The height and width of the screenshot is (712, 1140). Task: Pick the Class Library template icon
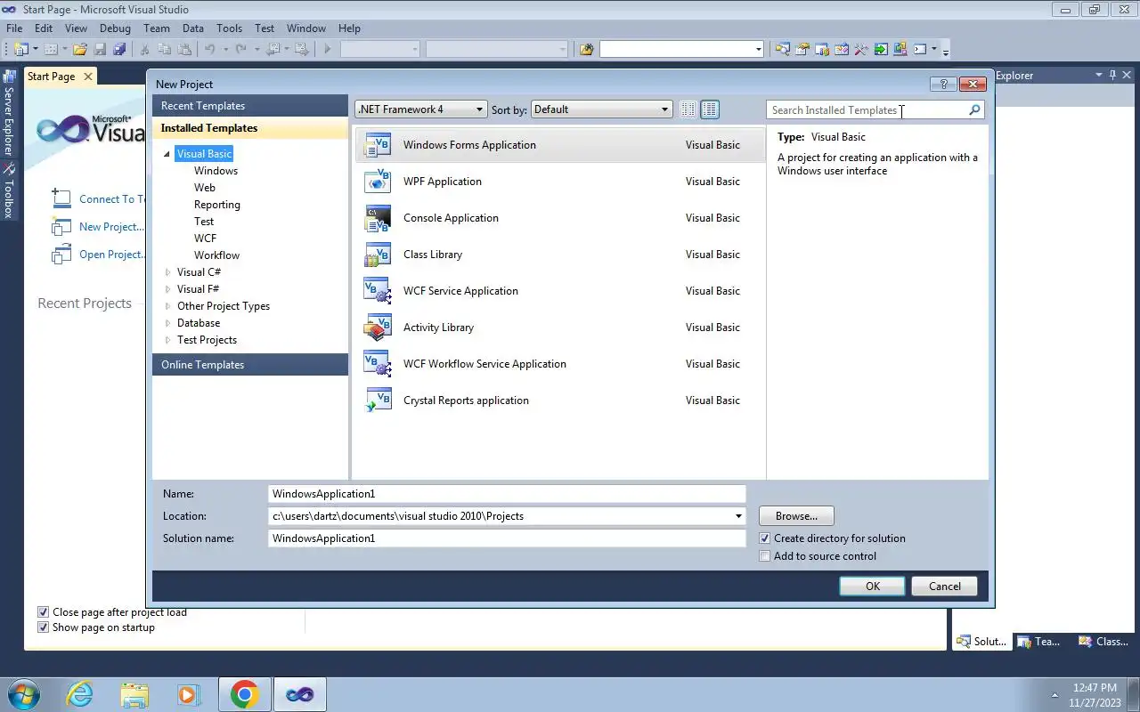click(378, 255)
